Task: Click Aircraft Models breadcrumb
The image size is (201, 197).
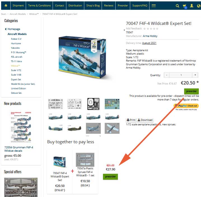Action: [18, 14]
